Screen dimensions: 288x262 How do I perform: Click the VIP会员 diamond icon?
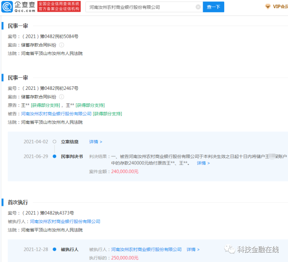coord(268,7)
